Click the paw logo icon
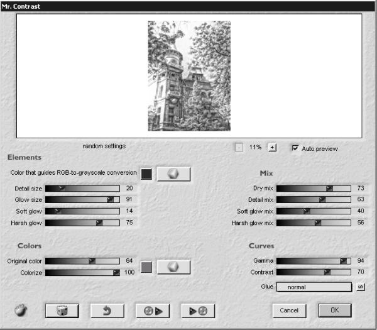This screenshot has height=330, width=377. (x=21, y=311)
